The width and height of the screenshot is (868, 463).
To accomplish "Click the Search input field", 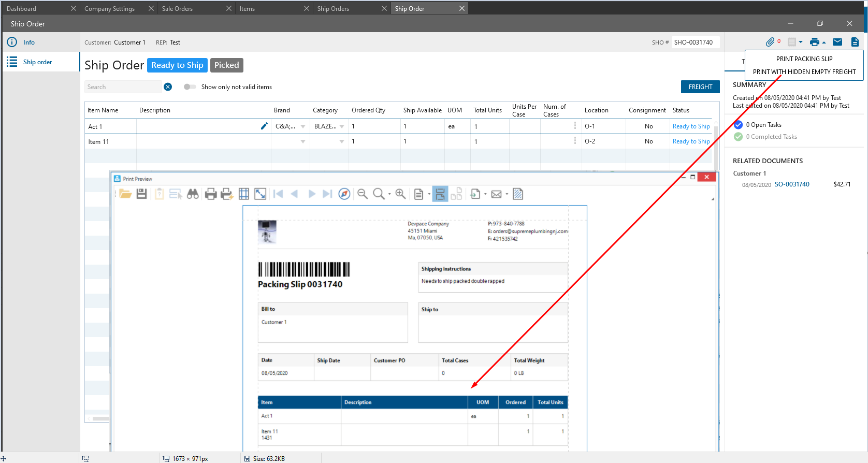I will coord(123,87).
